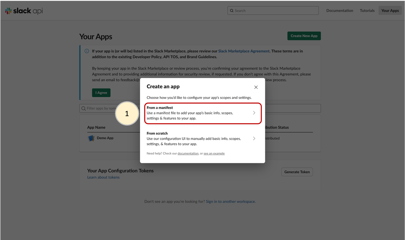Go to the Your Apps tab
The height and width of the screenshot is (240, 405).
(390, 11)
